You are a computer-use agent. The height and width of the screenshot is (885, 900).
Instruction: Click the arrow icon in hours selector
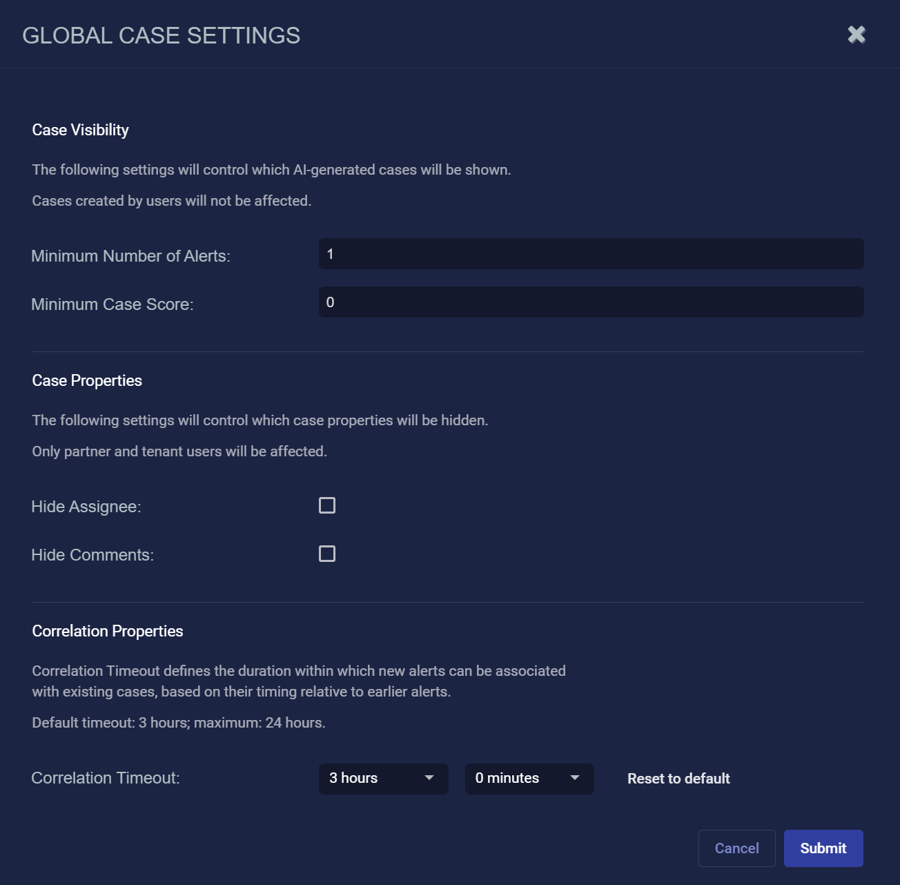[x=429, y=778]
